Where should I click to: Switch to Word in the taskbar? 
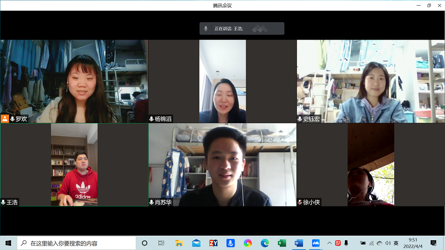299,243
